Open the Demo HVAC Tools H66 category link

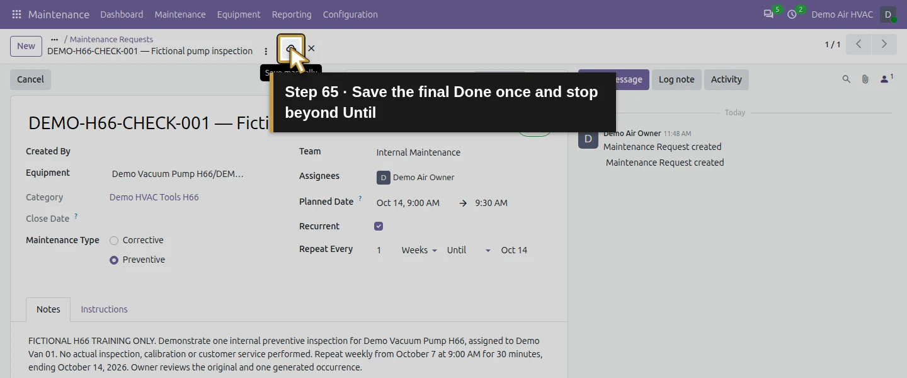pos(154,197)
